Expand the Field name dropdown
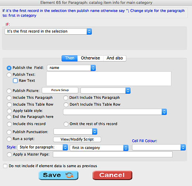 click(93, 68)
